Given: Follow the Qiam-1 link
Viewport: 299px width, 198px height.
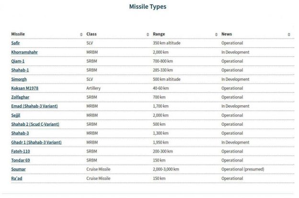Looking at the screenshot, I should 19,61.
